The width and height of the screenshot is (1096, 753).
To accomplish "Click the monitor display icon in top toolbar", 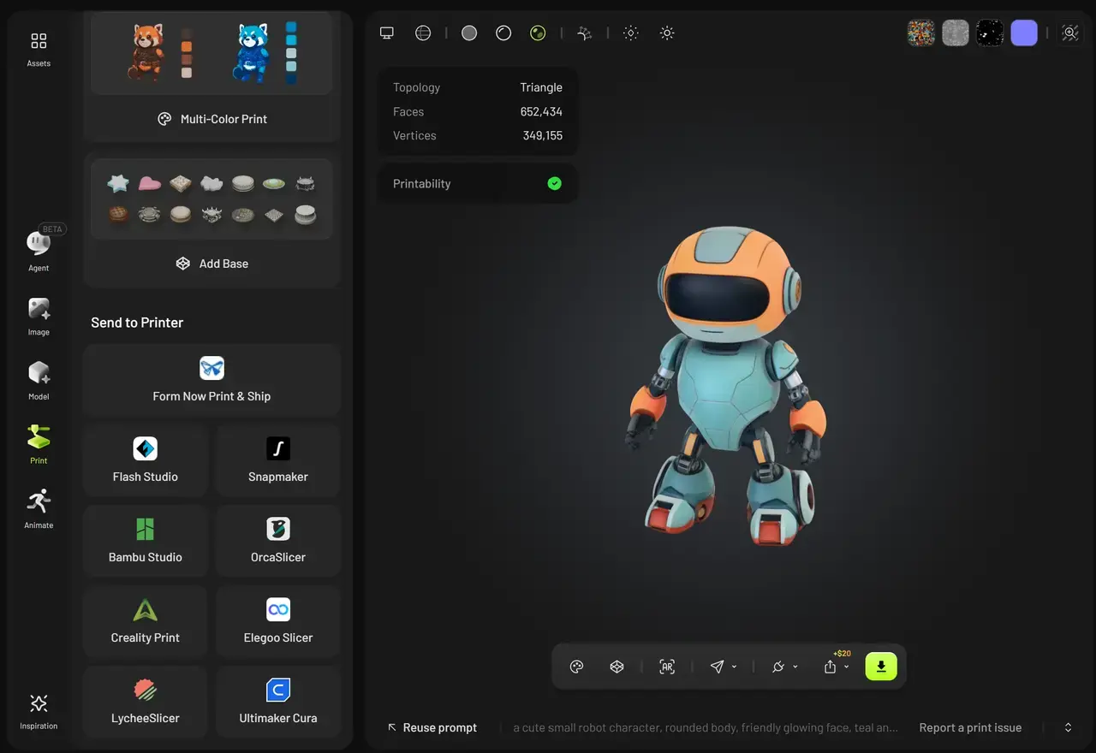I will pyautogui.click(x=387, y=33).
